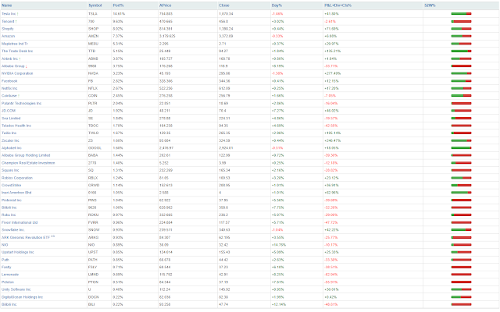The height and width of the screenshot is (312, 500).
Task: Open the Lemonade link
Action: 10,275
